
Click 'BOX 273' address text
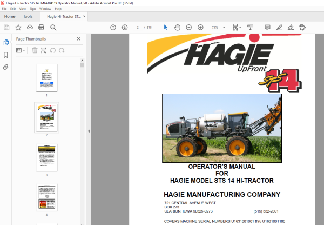pos(172,207)
